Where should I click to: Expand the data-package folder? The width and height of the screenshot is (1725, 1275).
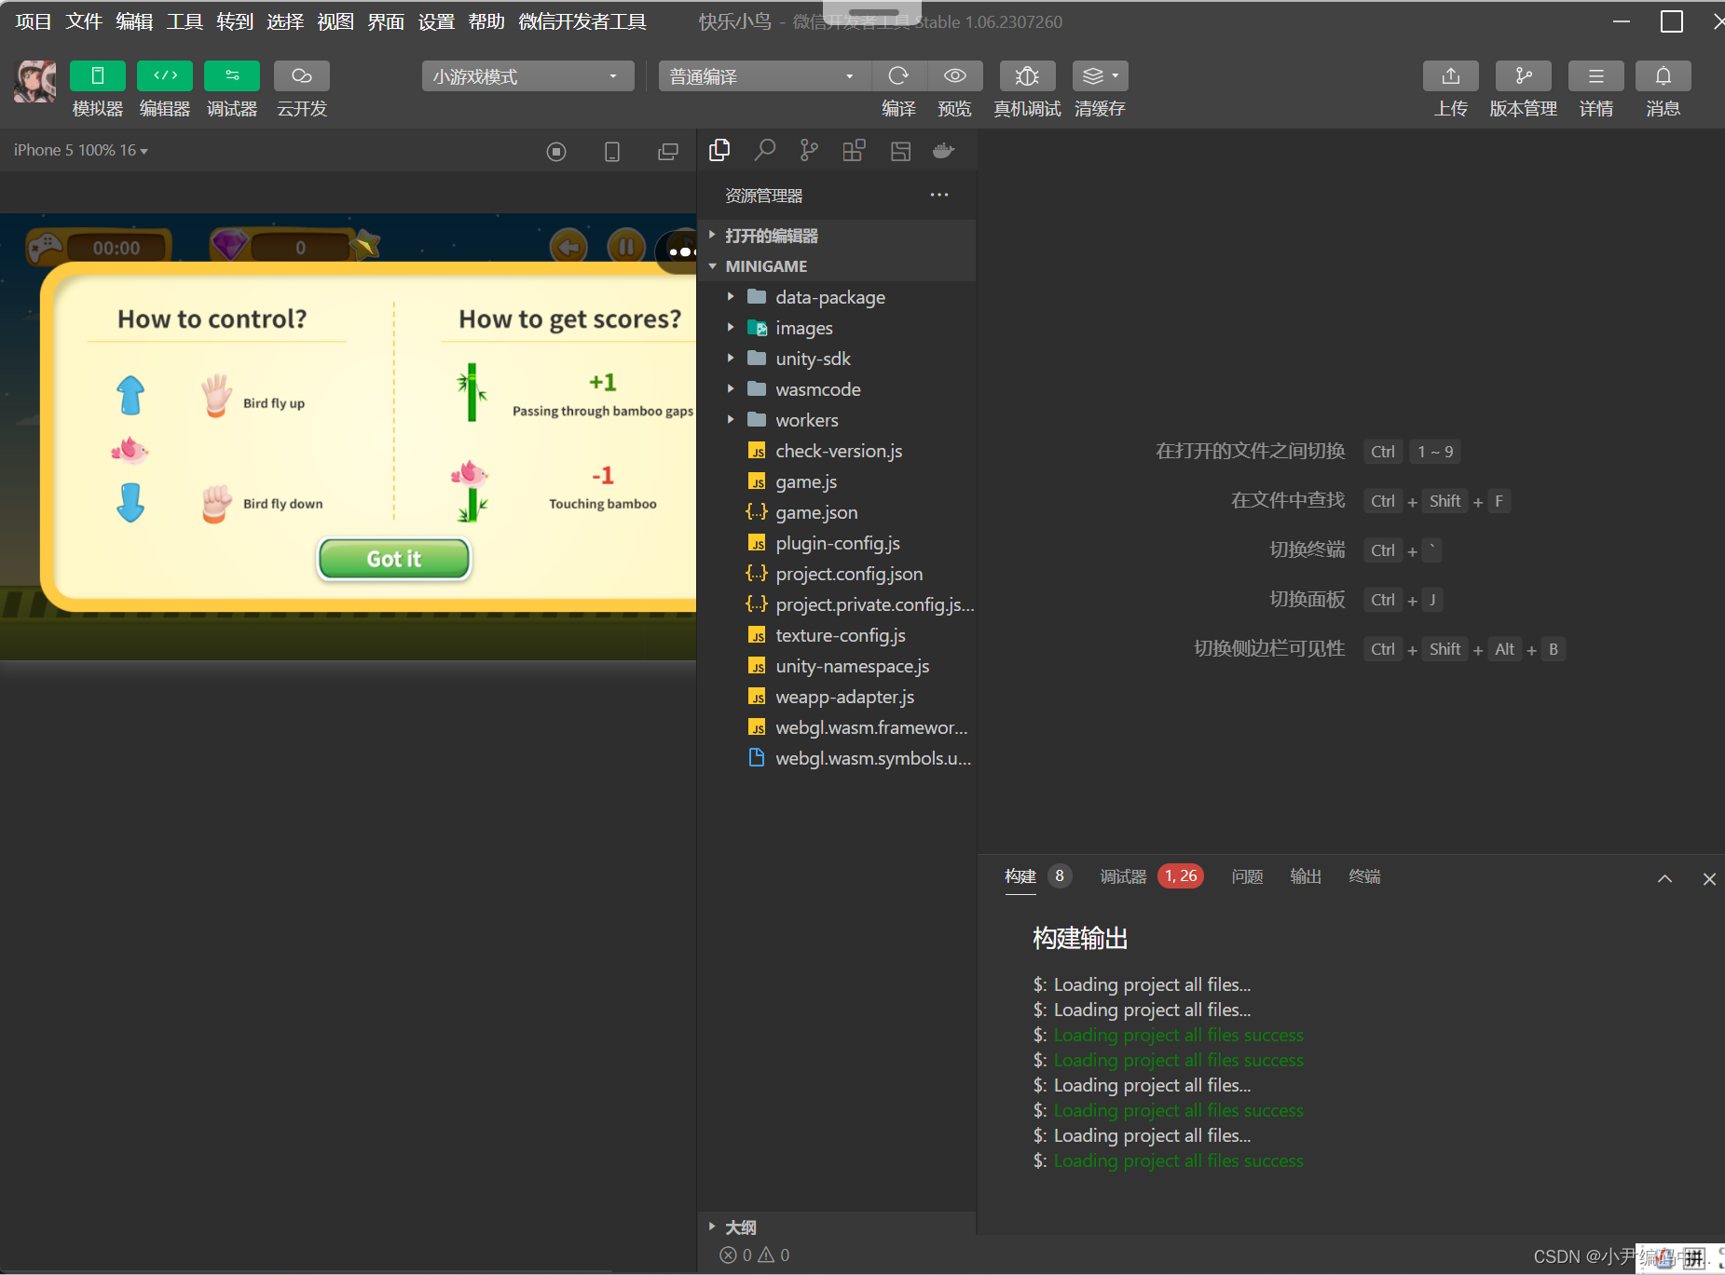[x=837, y=297]
